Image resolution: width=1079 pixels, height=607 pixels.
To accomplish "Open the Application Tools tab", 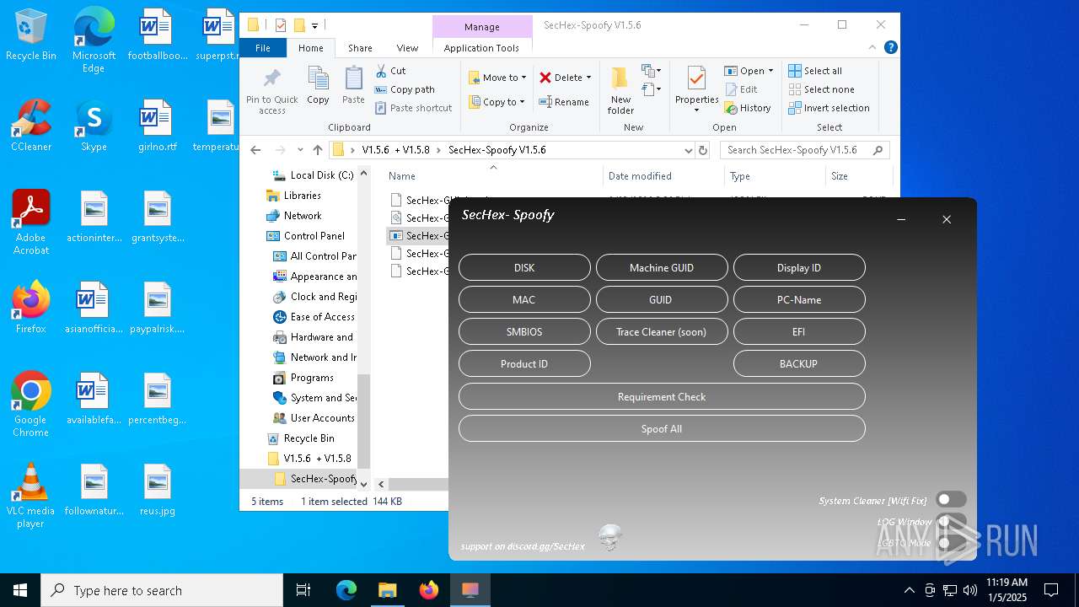I will (x=481, y=48).
